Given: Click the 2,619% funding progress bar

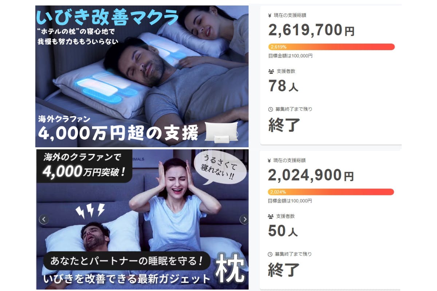Looking at the screenshot, I should pyautogui.click(x=331, y=47).
